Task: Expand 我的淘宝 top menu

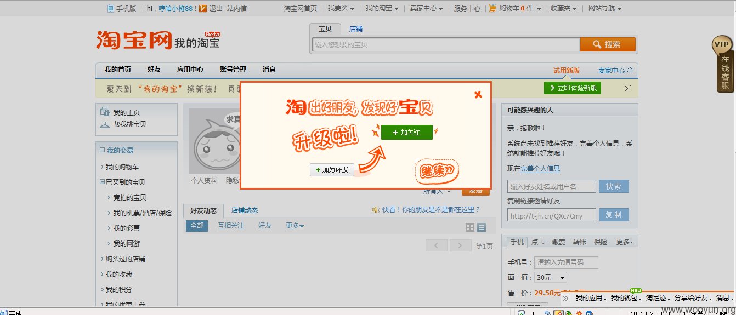Action: coord(382,8)
